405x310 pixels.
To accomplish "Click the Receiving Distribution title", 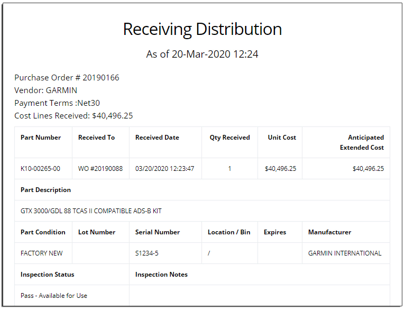I will (x=202, y=29).
